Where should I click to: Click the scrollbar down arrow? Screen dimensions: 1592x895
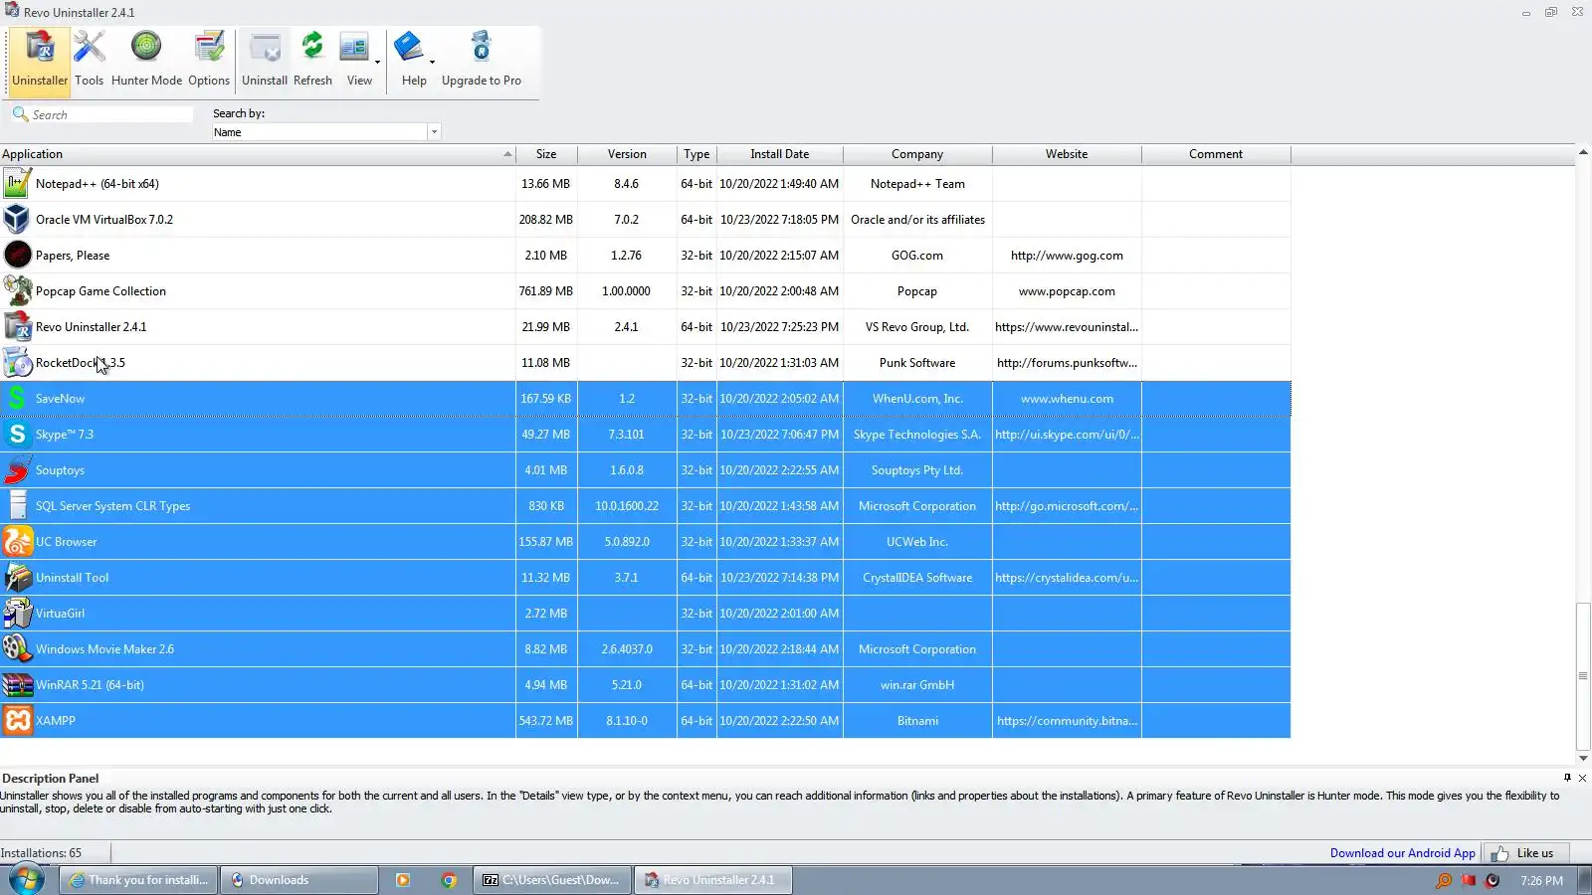[x=1583, y=758]
